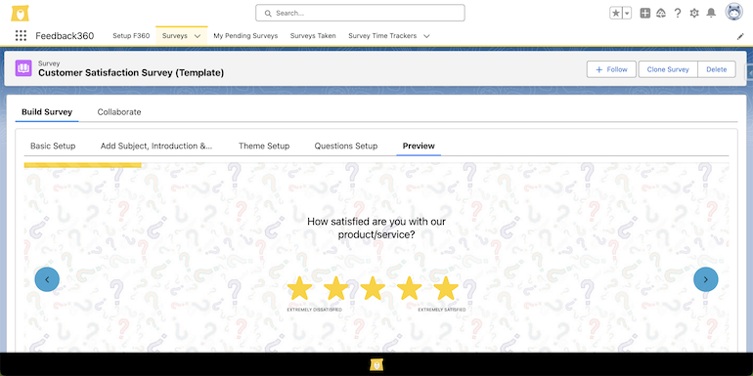Go to next survey question arrow
The width and height of the screenshot is (753, 376).
click(705, 279)
